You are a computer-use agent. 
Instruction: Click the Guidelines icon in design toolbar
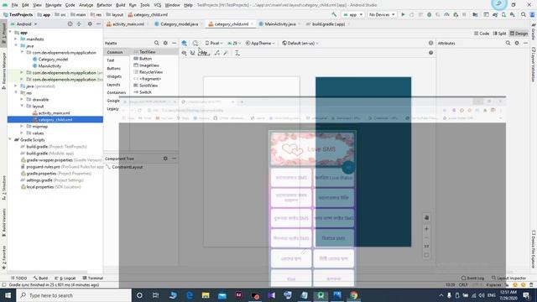click(x=237, y=53)
